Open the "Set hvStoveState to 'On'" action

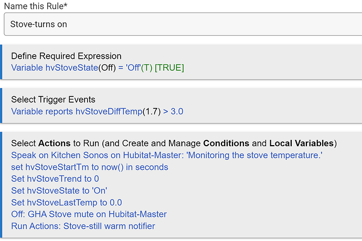tap(59, 191)
